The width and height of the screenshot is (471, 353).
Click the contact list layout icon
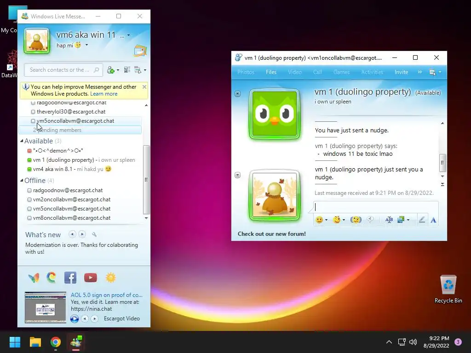click(127, 70)
